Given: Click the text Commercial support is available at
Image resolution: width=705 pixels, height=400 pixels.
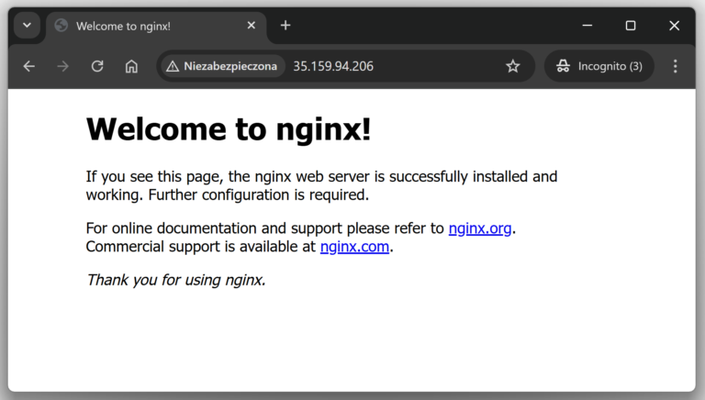Looking at the screenshot, I should 200,247.
